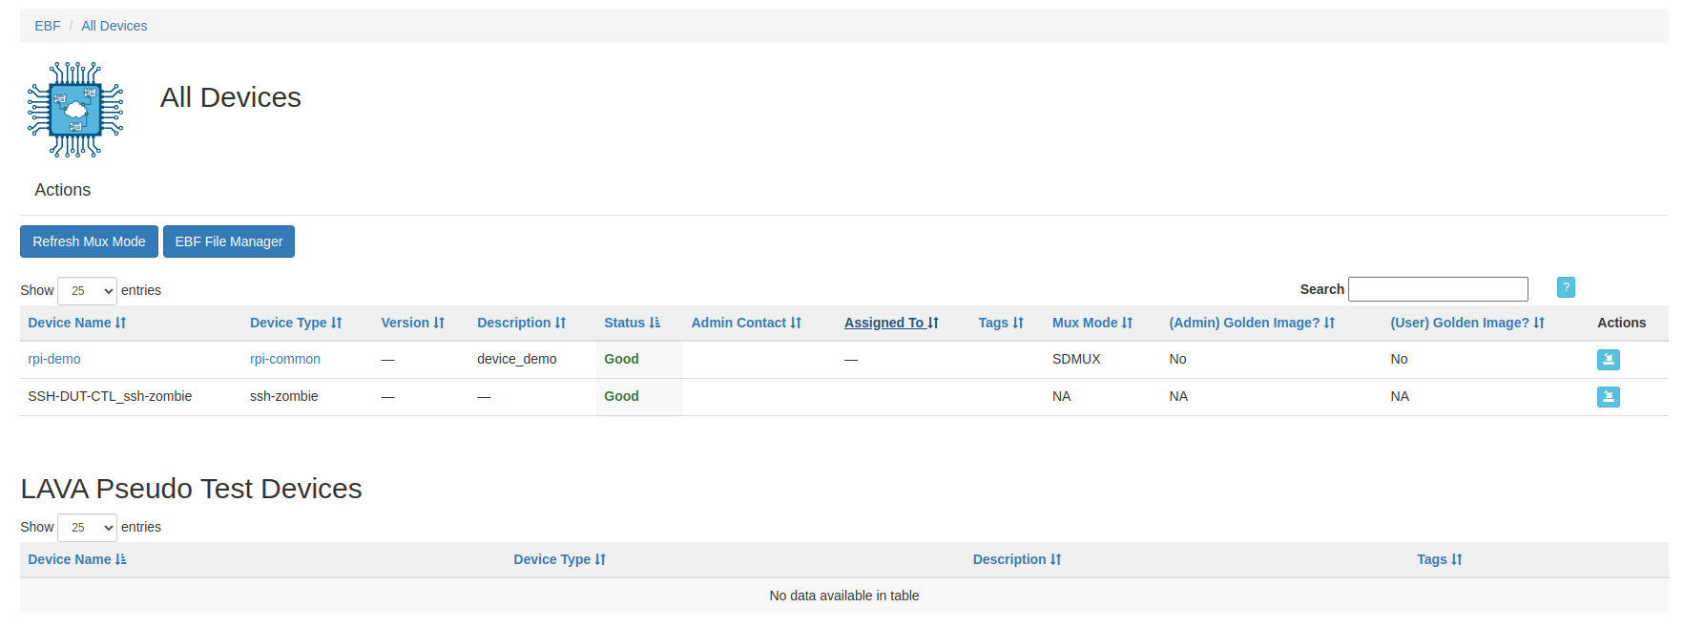Sort LAVA table by Tags
The width and height of the screenshot is (1684, 628).
[x=1440, y=559]
